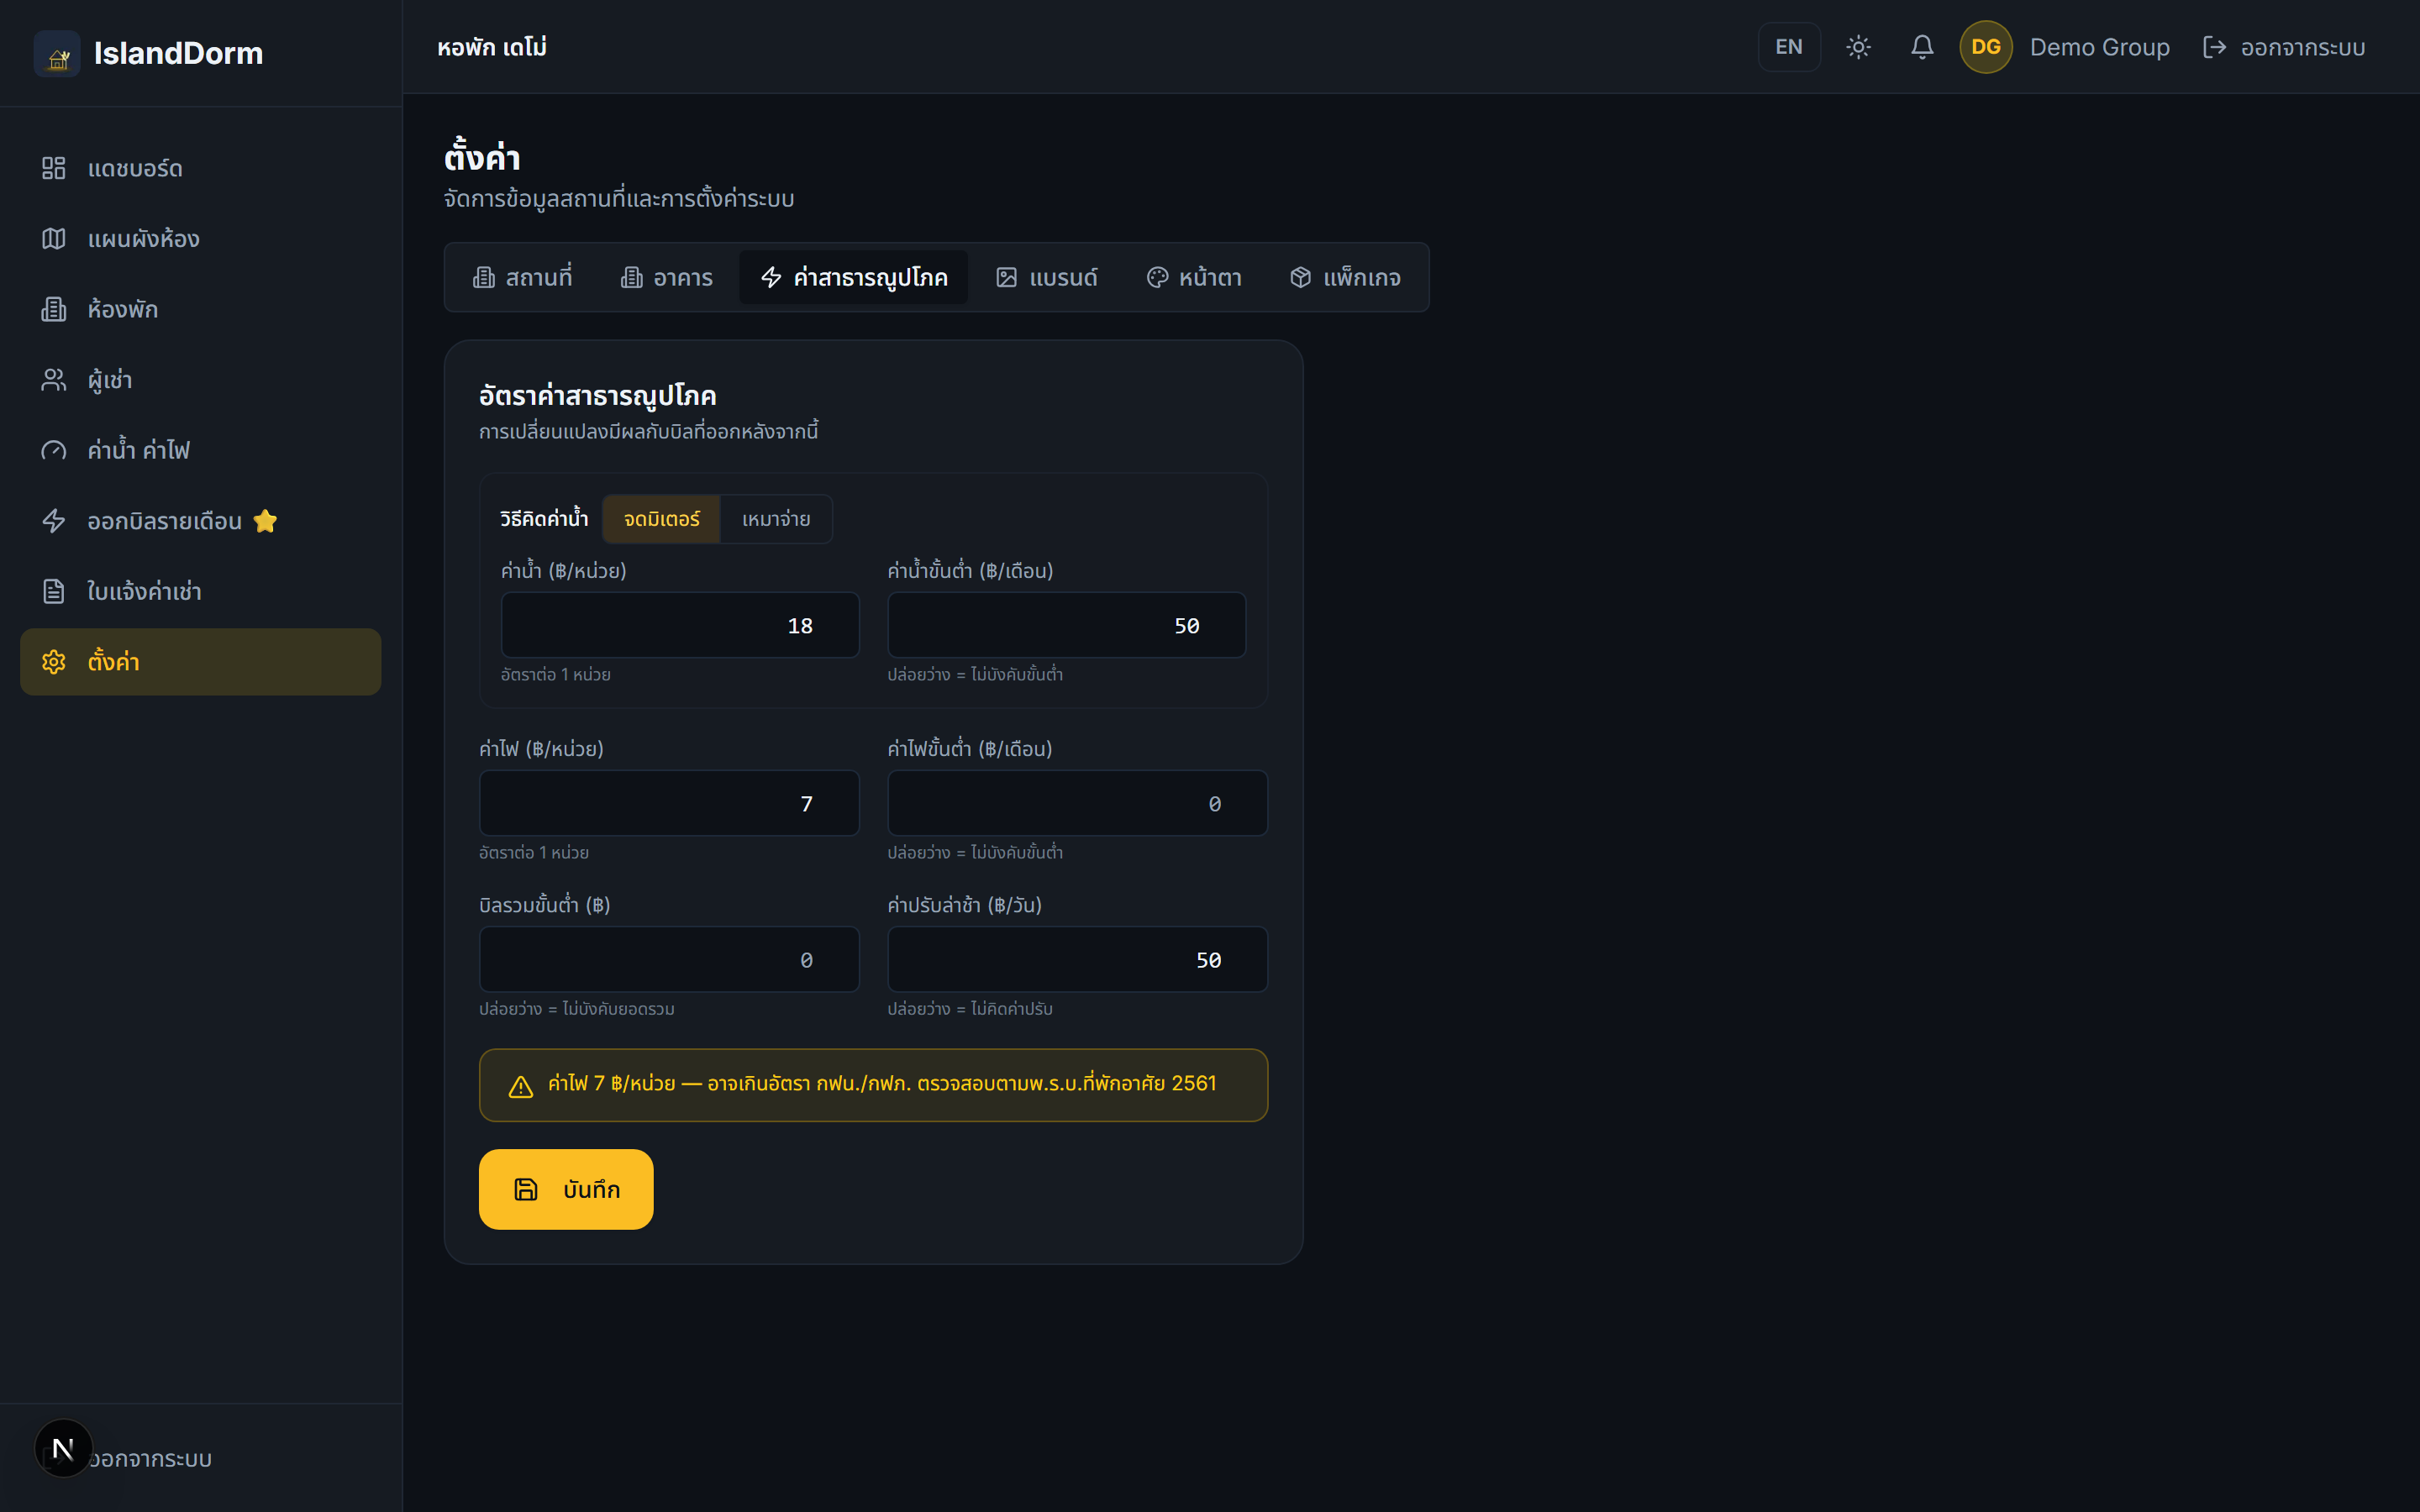Click the DG avatar
The height and width of the screenshot is (1512, 2420).
pos(1986,47)
